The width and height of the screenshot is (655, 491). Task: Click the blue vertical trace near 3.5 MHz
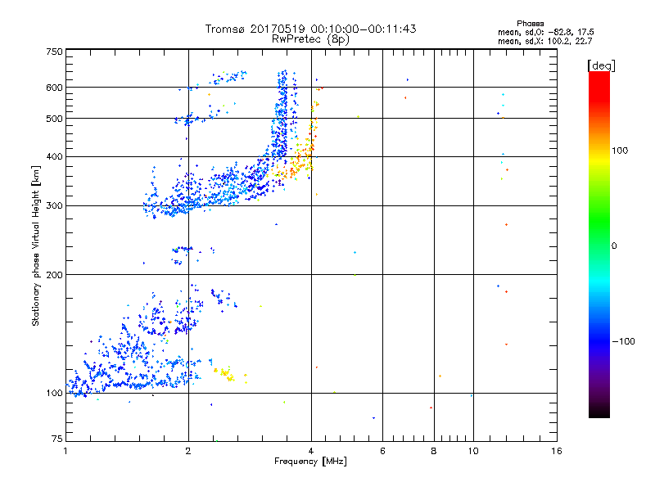282,113
